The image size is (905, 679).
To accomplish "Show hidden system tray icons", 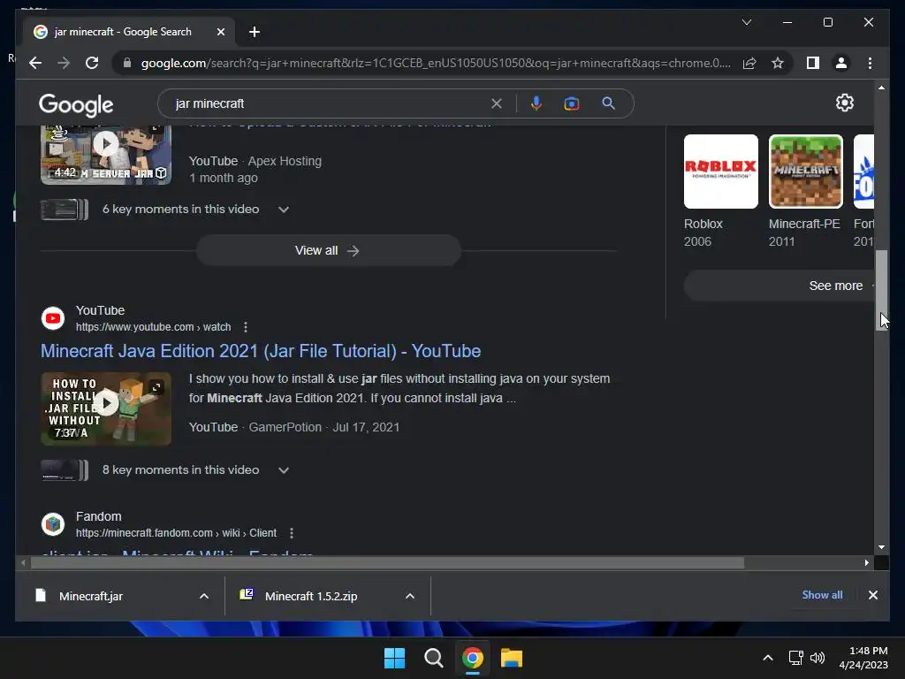I will click(x=768, y=658).
